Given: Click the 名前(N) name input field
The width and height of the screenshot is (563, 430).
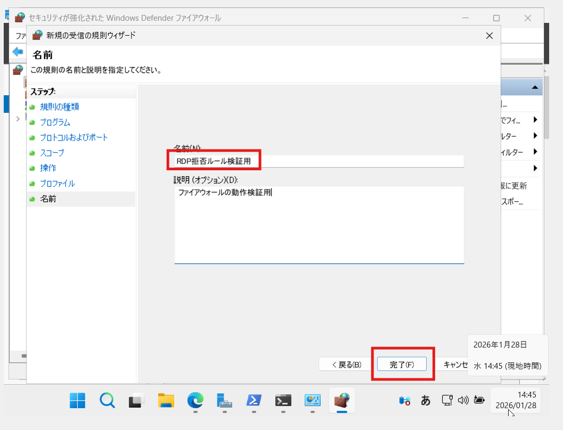Looking at the screenshot, I should pyautogui.click(x=319, y=161).
